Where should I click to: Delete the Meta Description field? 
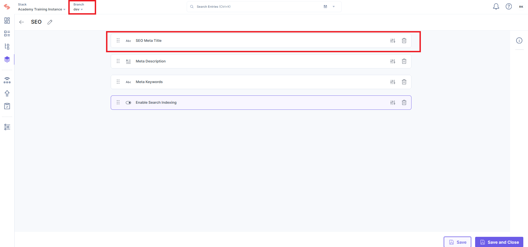(x=404, y=61)
